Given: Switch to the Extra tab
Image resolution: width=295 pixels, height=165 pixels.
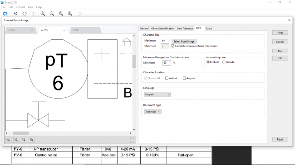Looking at the screenshot, I should [x=209, y=28].
